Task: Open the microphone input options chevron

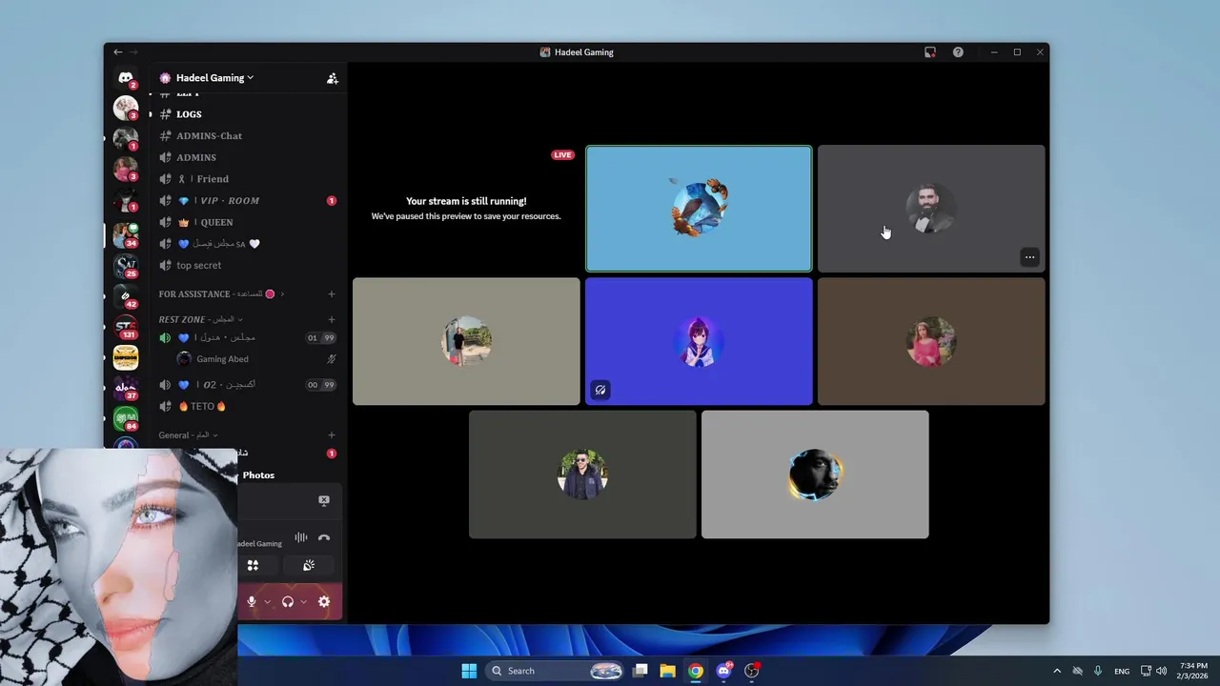Action: pyautogui.click(x=267, y=602)
